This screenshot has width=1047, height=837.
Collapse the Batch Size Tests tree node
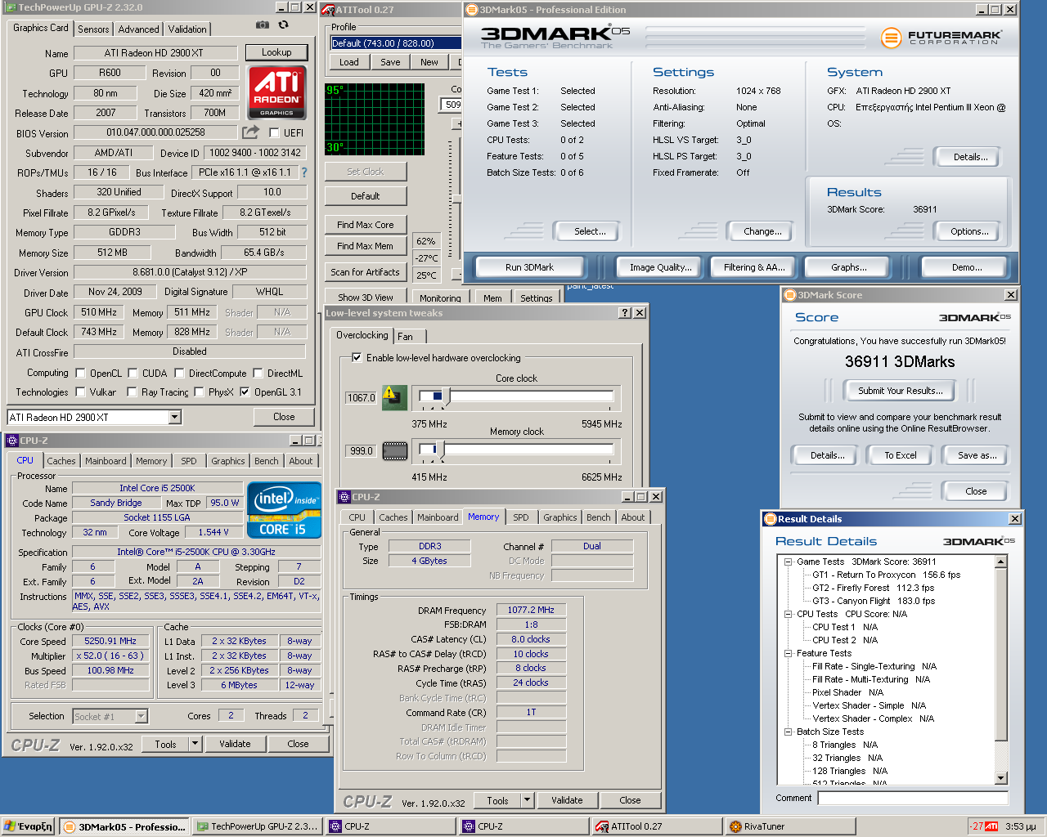click(x=789, y=732)
